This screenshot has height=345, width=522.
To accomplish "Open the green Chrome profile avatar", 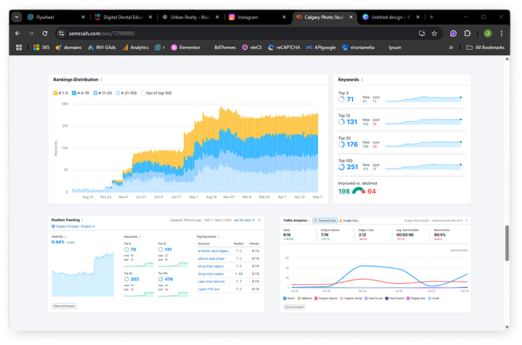I will pos(488,33).
